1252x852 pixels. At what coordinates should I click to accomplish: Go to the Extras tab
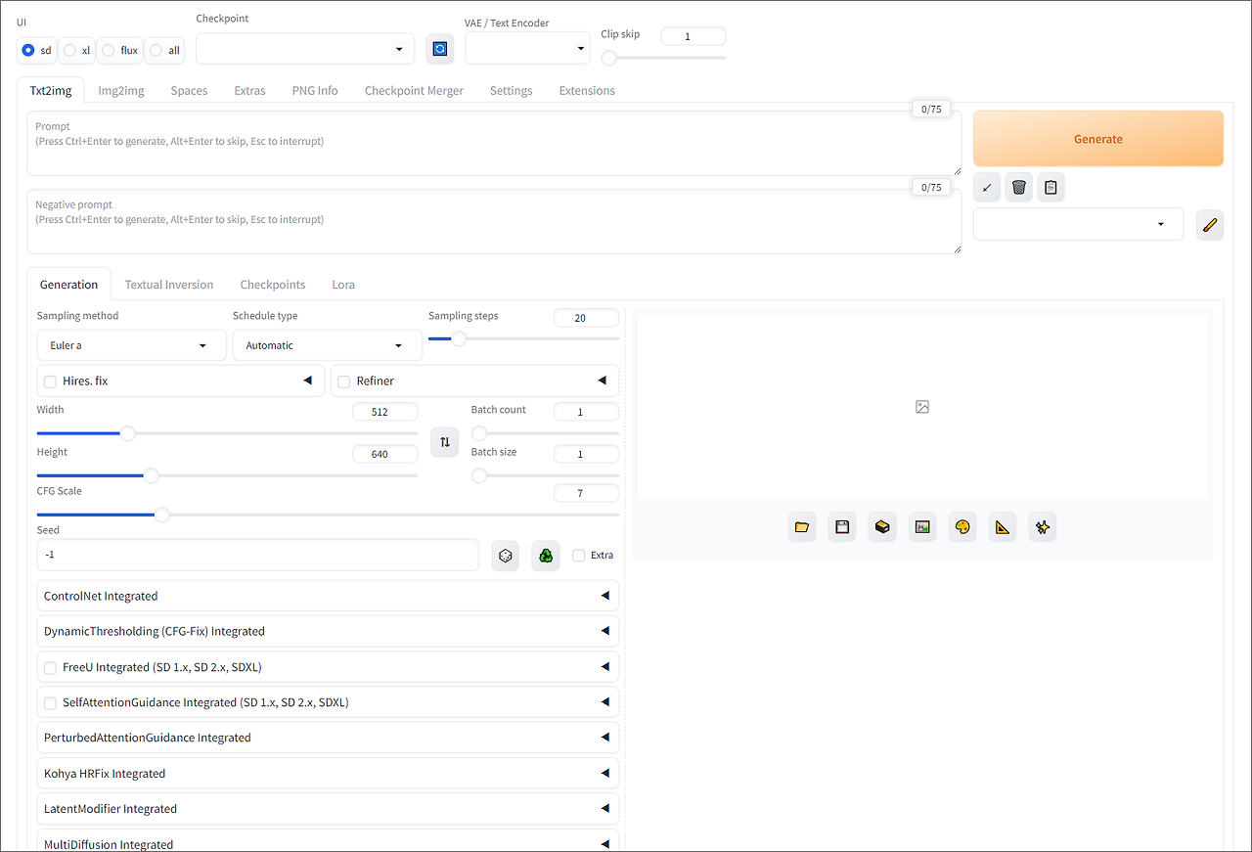pyautogui.click(x=249, y=90)
